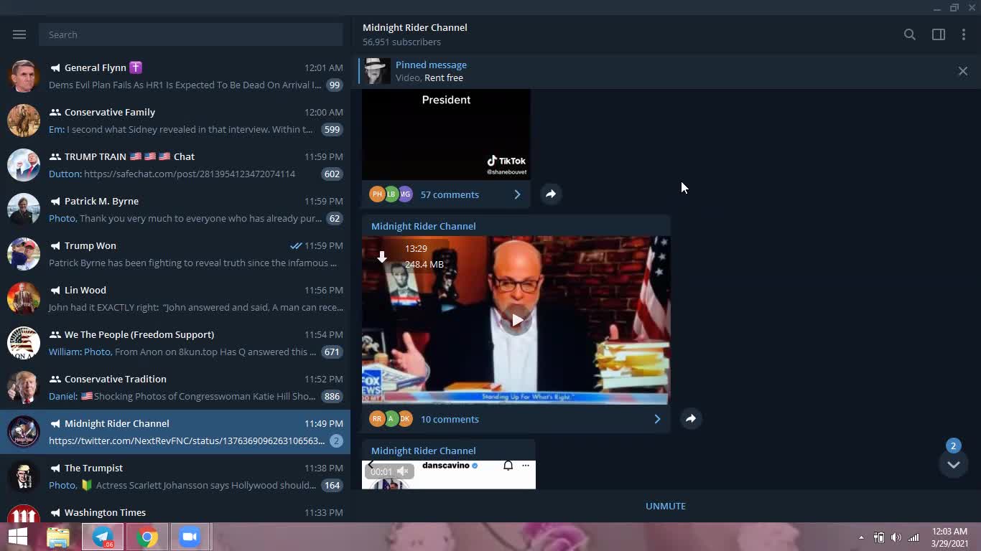Click Midnight Rider Channel sender name above Fox video
This screenshot has height=551, width=981.
423,226
